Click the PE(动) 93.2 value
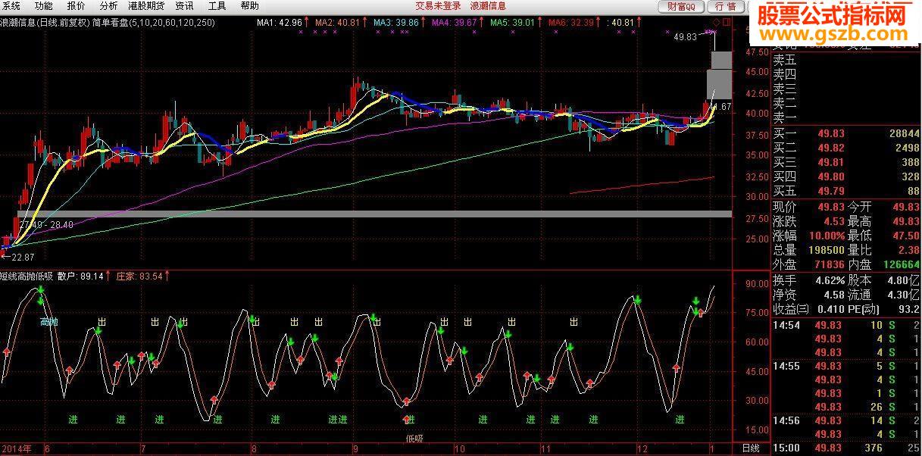This screenshot has width=922, height=456. pyautogui.click(x=909, y=309)
